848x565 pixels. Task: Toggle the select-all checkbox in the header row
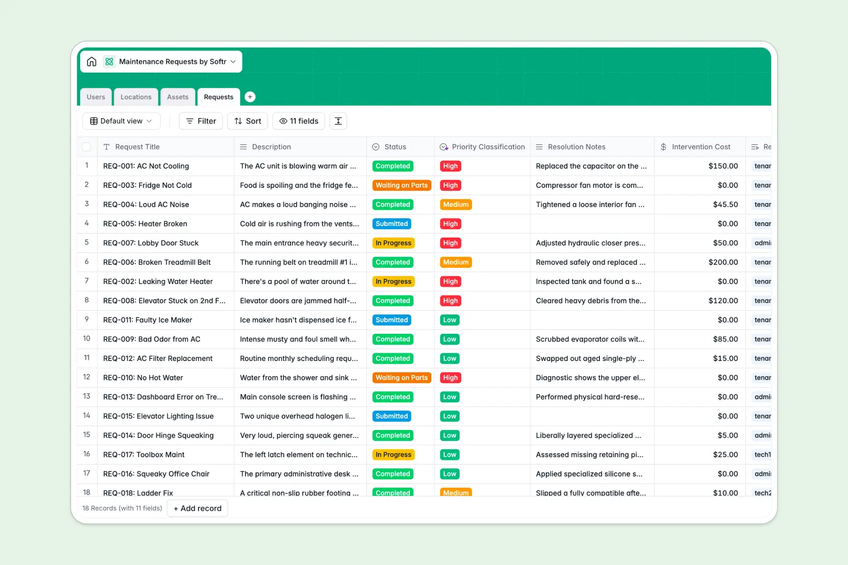click(87, 146)
